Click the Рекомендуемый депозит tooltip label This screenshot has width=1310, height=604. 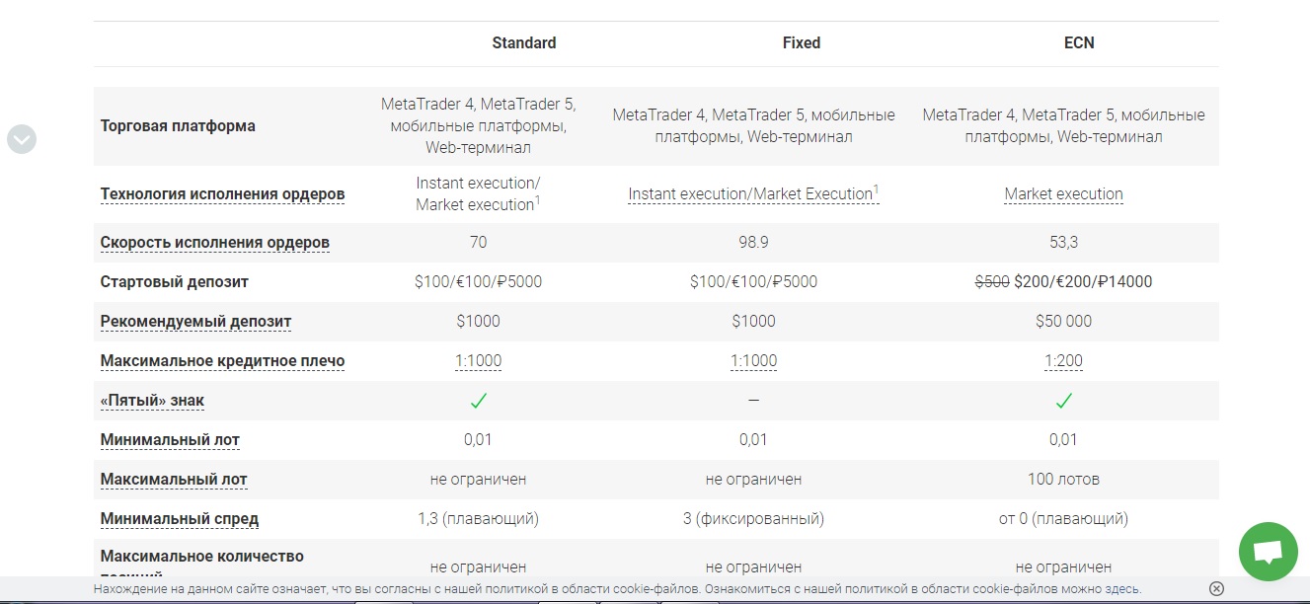(194, 321)
